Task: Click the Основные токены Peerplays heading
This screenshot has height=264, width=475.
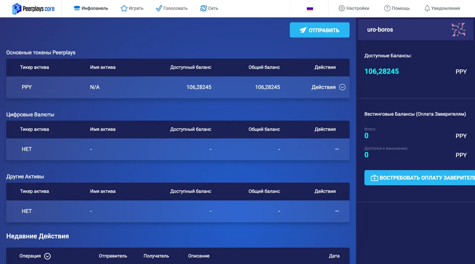Action: tap(41, 53)
